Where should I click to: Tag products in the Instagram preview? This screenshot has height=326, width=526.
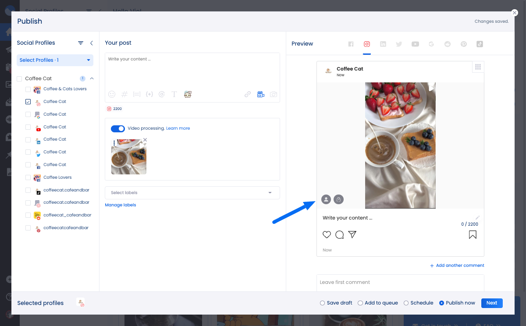point(338,199)
